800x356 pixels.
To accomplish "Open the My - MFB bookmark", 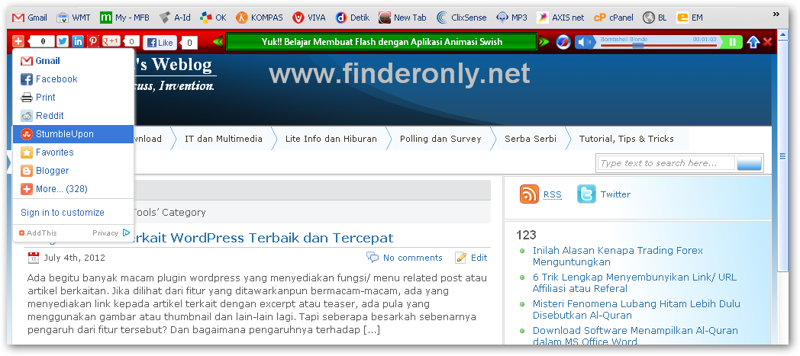I will tap(125, 18).
